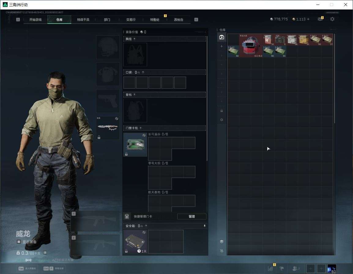Viewport: 353px width, 274px height.
Task: Click help icon beside 胸挂
Action: coord(134,39)
